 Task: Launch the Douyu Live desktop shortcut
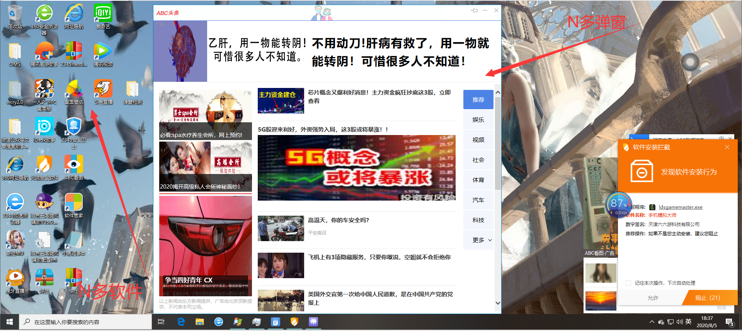click(x=103, y=89)
